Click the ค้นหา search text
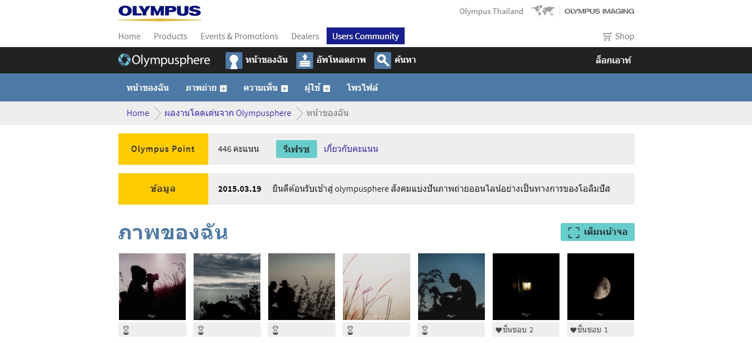 tap(405, 60)
